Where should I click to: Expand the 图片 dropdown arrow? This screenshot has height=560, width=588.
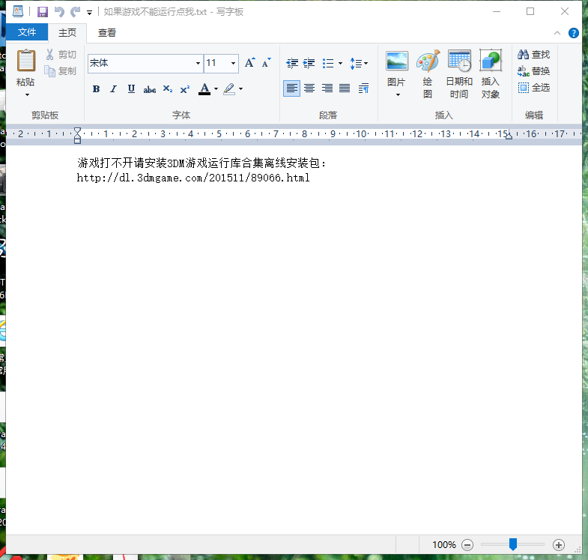point(398,95)
